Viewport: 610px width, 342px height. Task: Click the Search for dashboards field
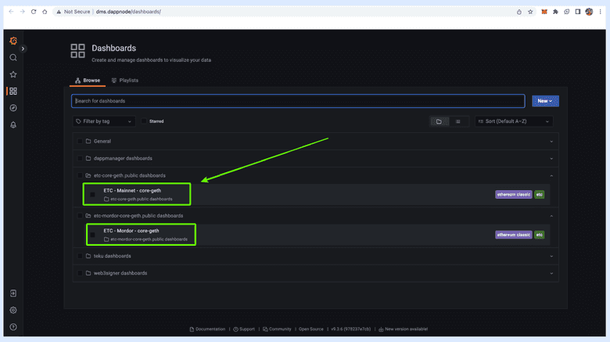297,101
